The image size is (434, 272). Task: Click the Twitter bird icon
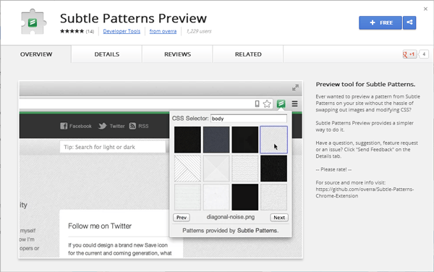pyautogui.click(x=103, y=126)
